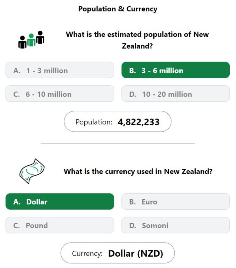Click the Population 4,822,233 result box
Screen dimensions: 236x268
point(118,122)
